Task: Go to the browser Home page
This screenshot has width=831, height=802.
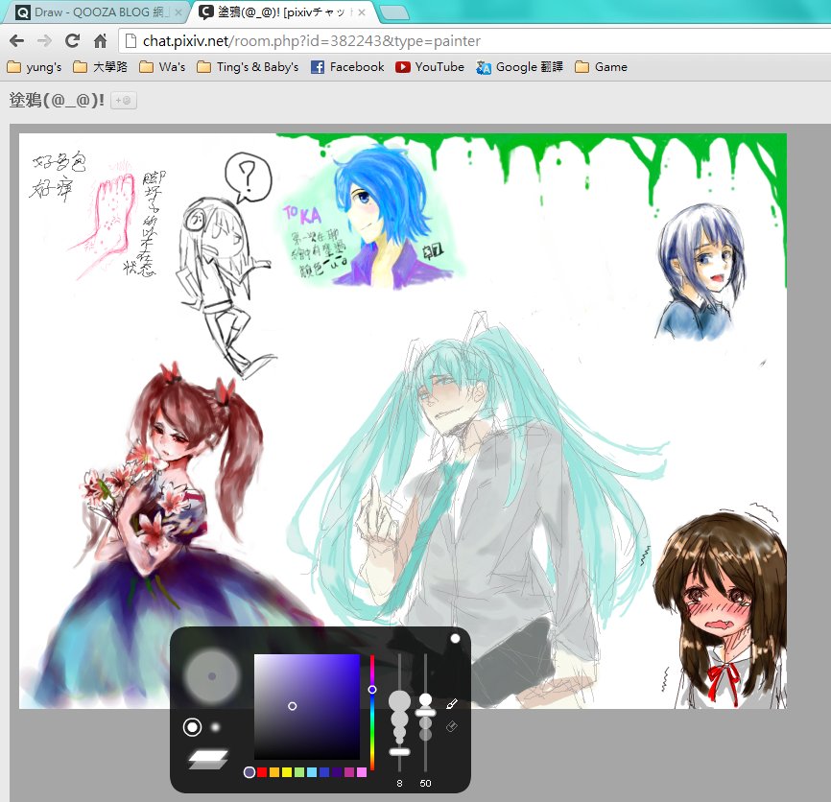Action: click(x=100, y=41)
